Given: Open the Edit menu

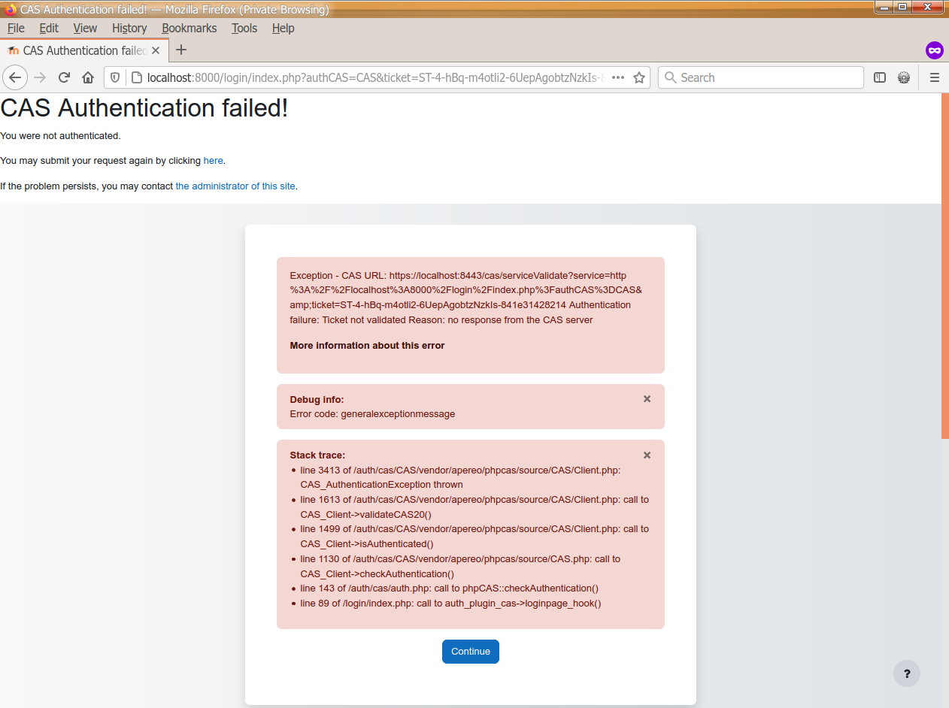Looking at the screenshot, I should coord(49,28).
